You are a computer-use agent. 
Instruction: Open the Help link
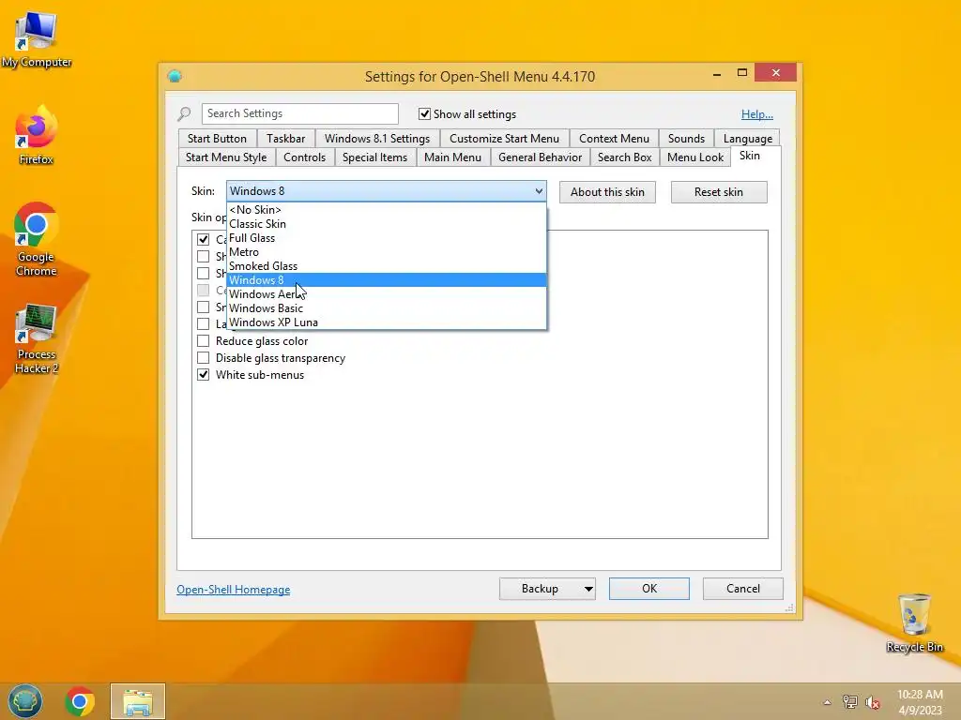(x=757, y=113)
